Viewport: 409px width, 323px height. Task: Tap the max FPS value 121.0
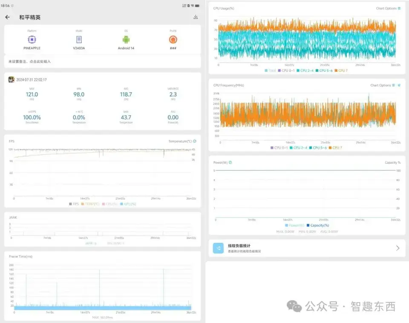point(32,94)
